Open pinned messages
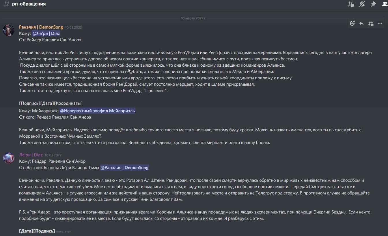388x236 pixels. coord(374,4)
